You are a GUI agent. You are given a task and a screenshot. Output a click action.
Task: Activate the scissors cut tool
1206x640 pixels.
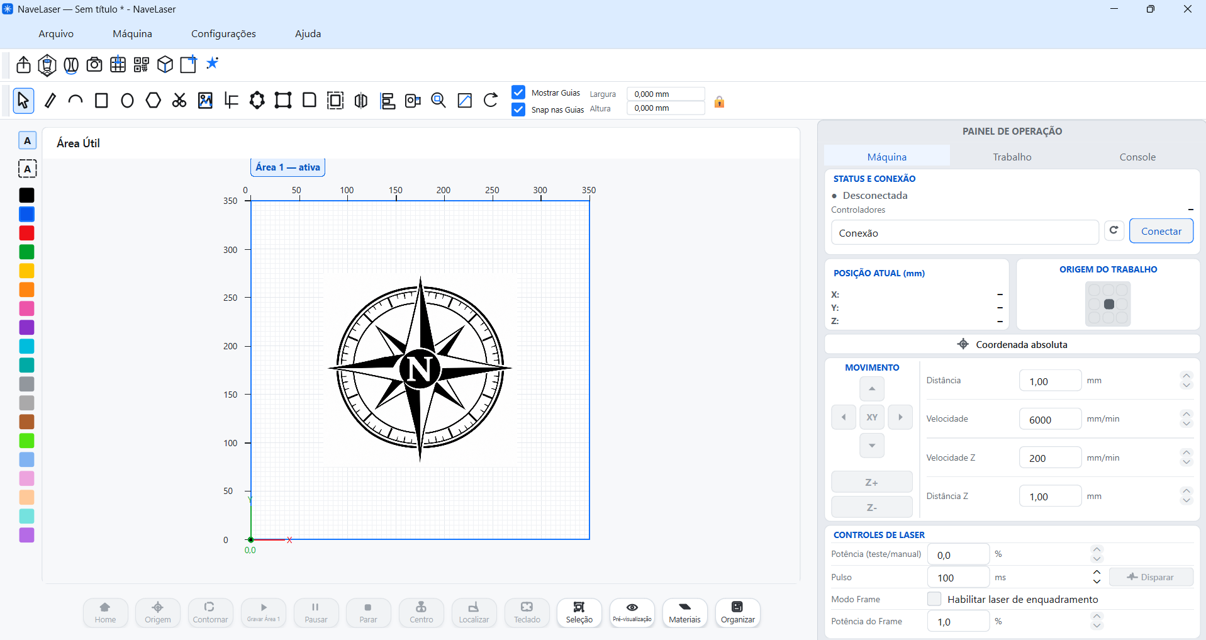[x=179, y=101]
